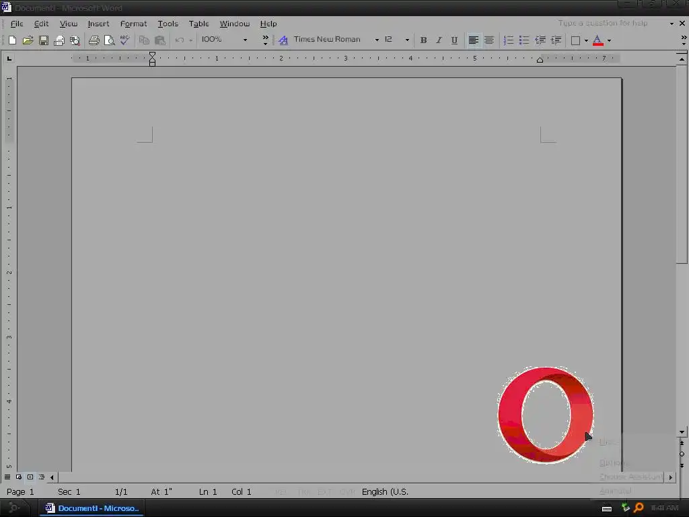This screenshot has width=689, height=517.
Task: Toggle Bullets list
Action: point(523,40)
